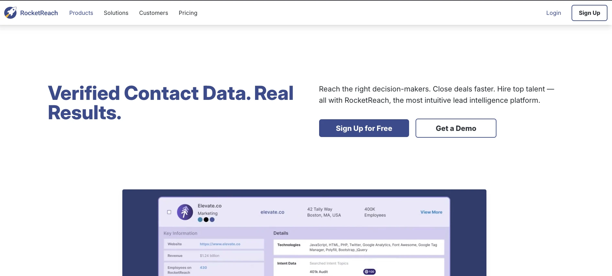Open the elevate.co domain link
Viewport: 612px width, 276px height.
273,212
